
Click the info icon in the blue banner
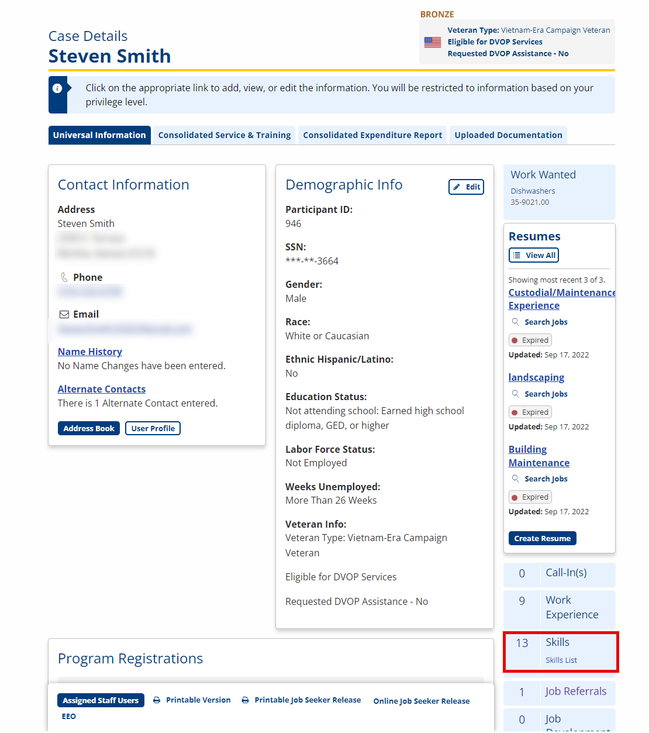[x=57, y=88]
